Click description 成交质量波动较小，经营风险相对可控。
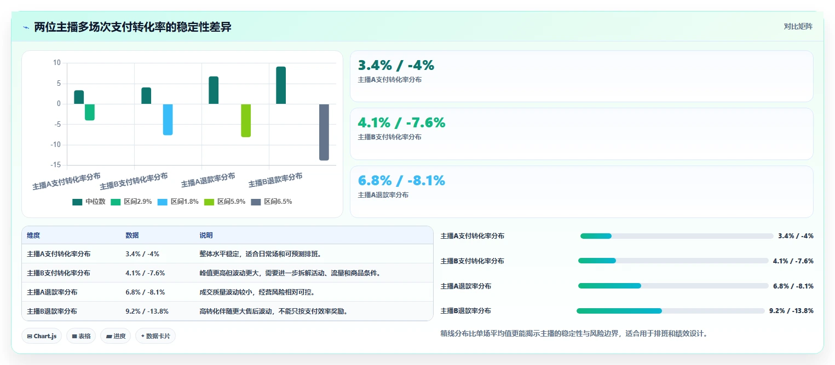This screenshot has width=835, height=365. pyautogui.click(x=257, y=292)
